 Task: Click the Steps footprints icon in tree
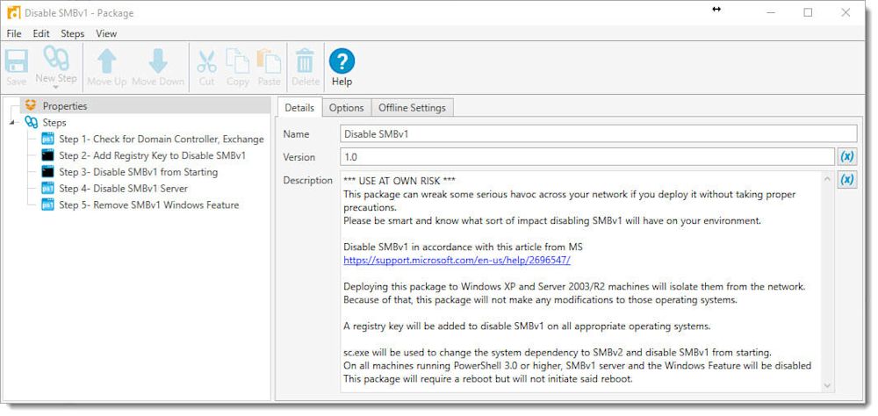32,122
